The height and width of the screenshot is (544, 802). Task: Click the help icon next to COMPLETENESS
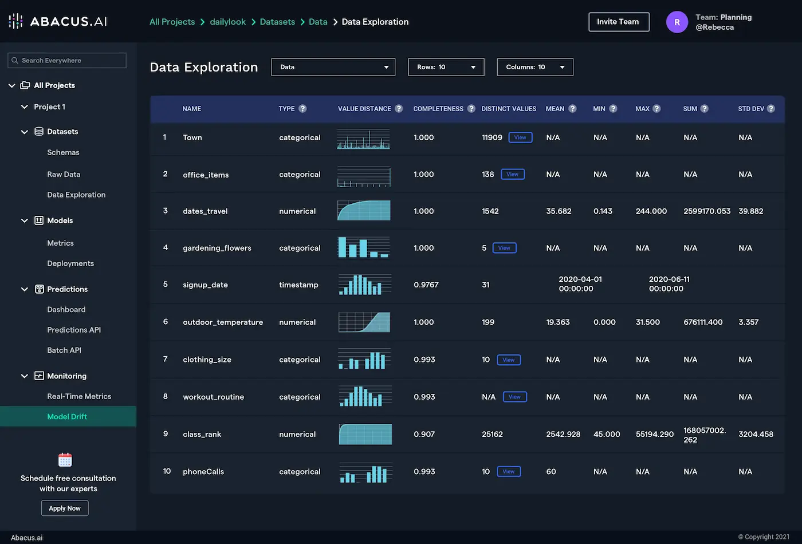(471, 109)
